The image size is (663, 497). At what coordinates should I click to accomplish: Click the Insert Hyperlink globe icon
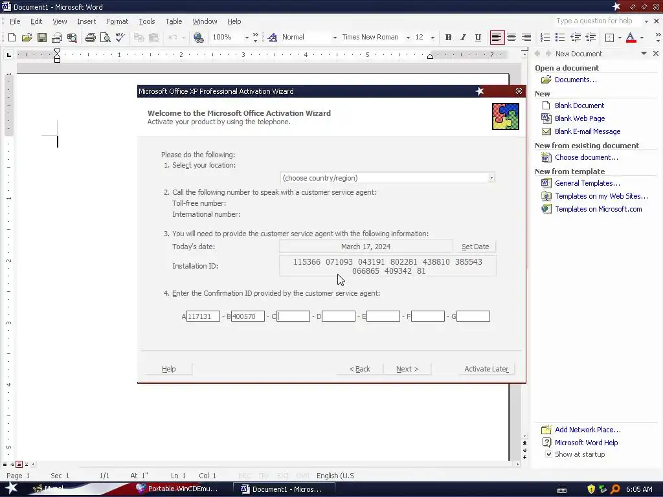tap(198, 38)
